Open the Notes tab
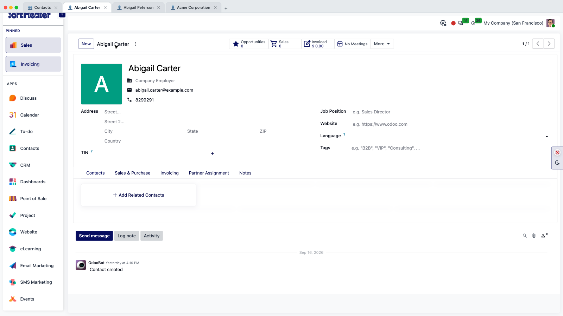 (x=245, y=173)
